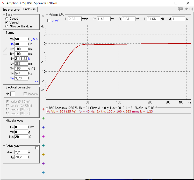
Task: Select the Vented enclosure type
Action: click(12, 22)
